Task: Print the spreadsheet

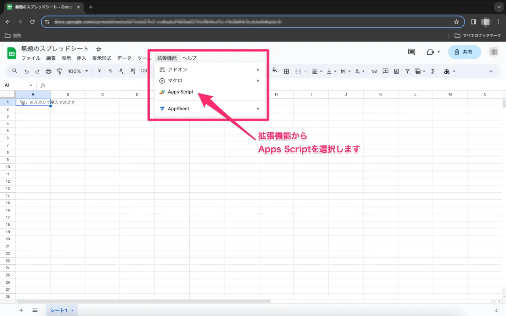Action: tap(48, 71)
